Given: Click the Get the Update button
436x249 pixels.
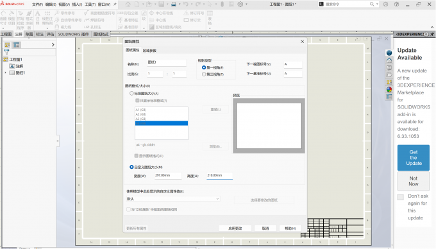Looking at the screenshot, I should [413, 158].
